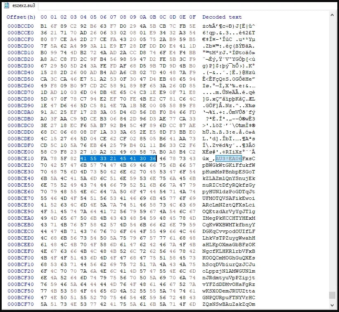The height and width of the screenshot is (312, 339).
Task: Click decoded text IMegPkKCCHTYHExM
Action: [x=229, y=218]
